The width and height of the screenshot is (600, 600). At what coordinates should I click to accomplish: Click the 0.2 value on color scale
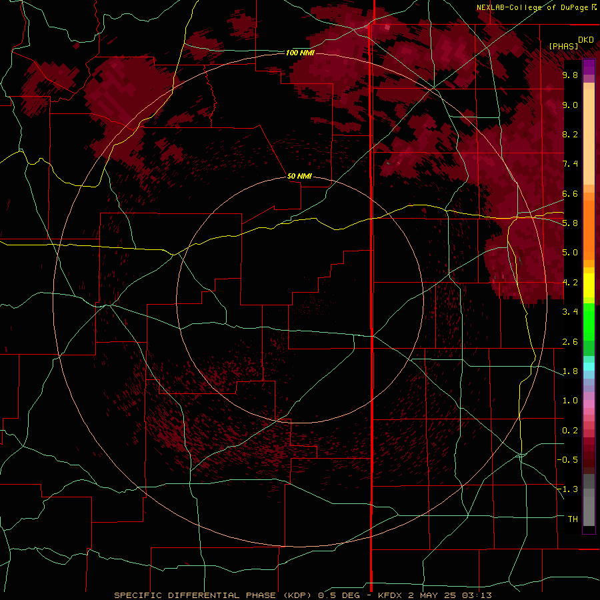pos(570,431)
